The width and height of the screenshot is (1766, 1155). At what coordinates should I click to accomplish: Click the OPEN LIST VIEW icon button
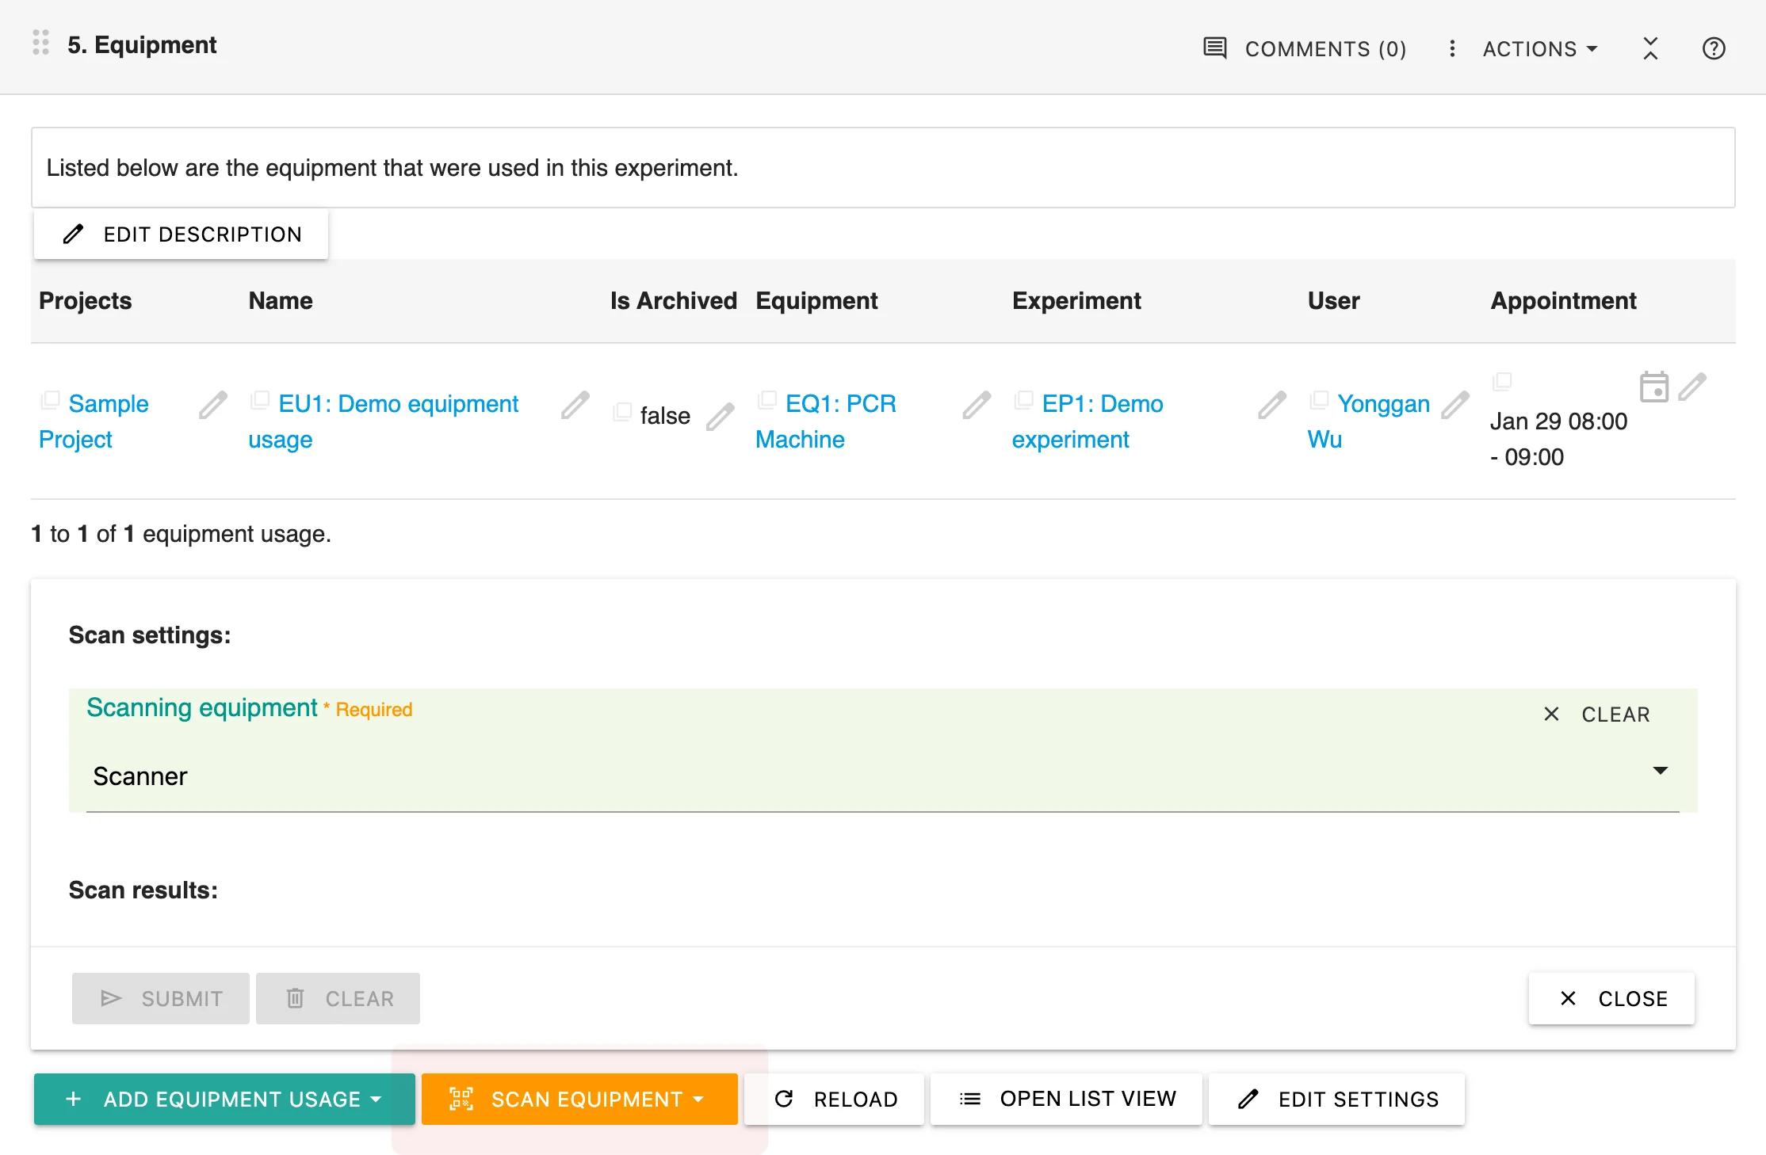969,1100
